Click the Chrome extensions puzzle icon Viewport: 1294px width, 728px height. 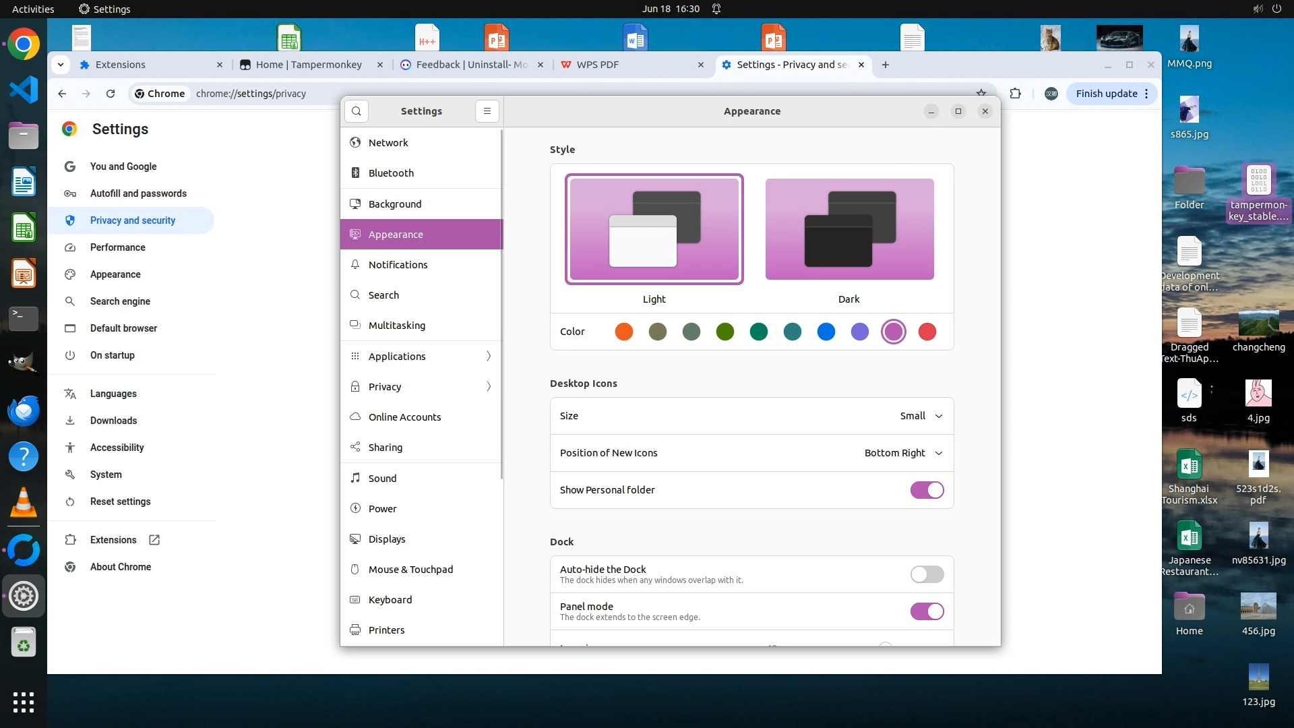pos(1015,94)
